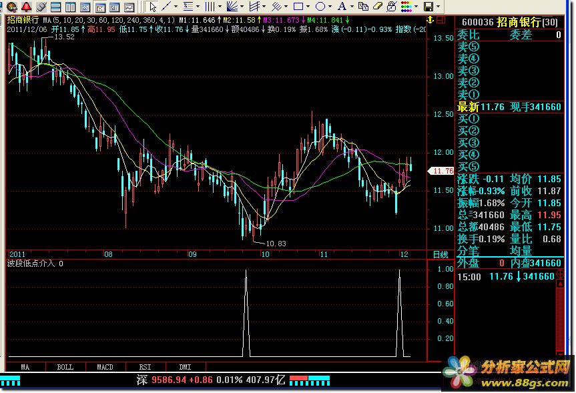Image resolution: width=576 pixels, height=393 pixels.
Task: Click the 600036 招商银行 stock title
Action: [510, 22]
